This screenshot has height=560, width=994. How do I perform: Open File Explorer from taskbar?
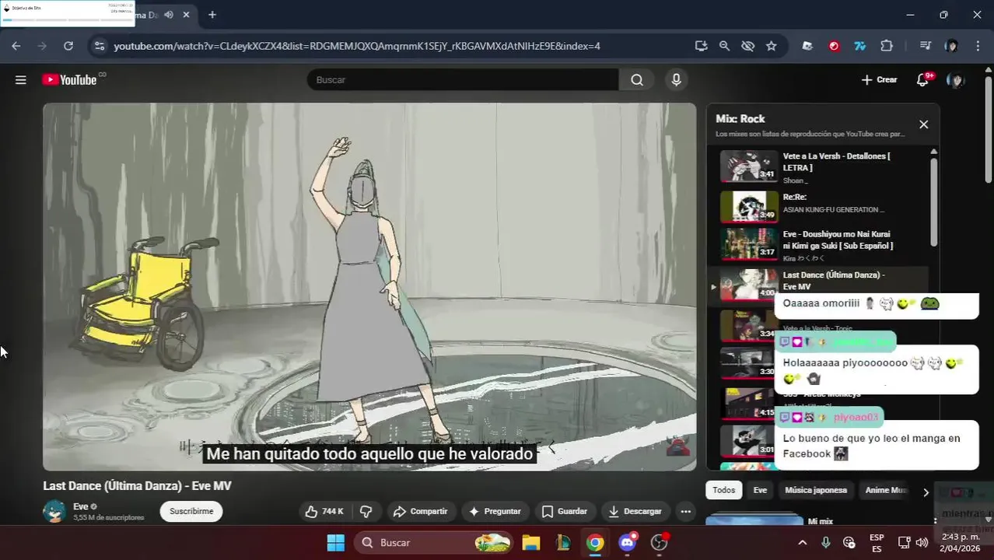pos(530,542)
